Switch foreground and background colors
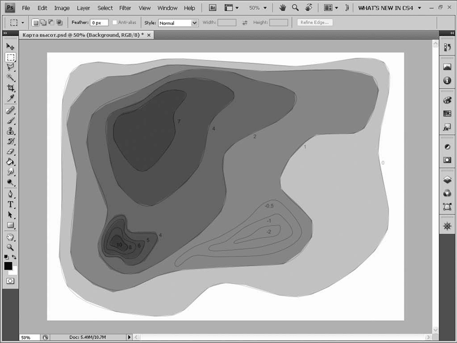The image size is (457, 343). pos(14,257)
